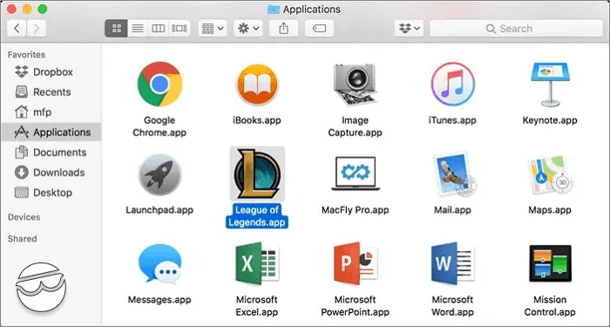Select the MacFly Pro laptop icon
This screenshot has height=327, width=610.
356,174
